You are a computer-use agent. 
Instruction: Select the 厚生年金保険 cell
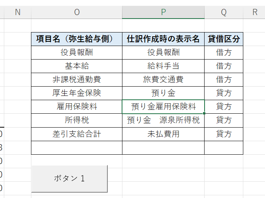tap(77, 93)
